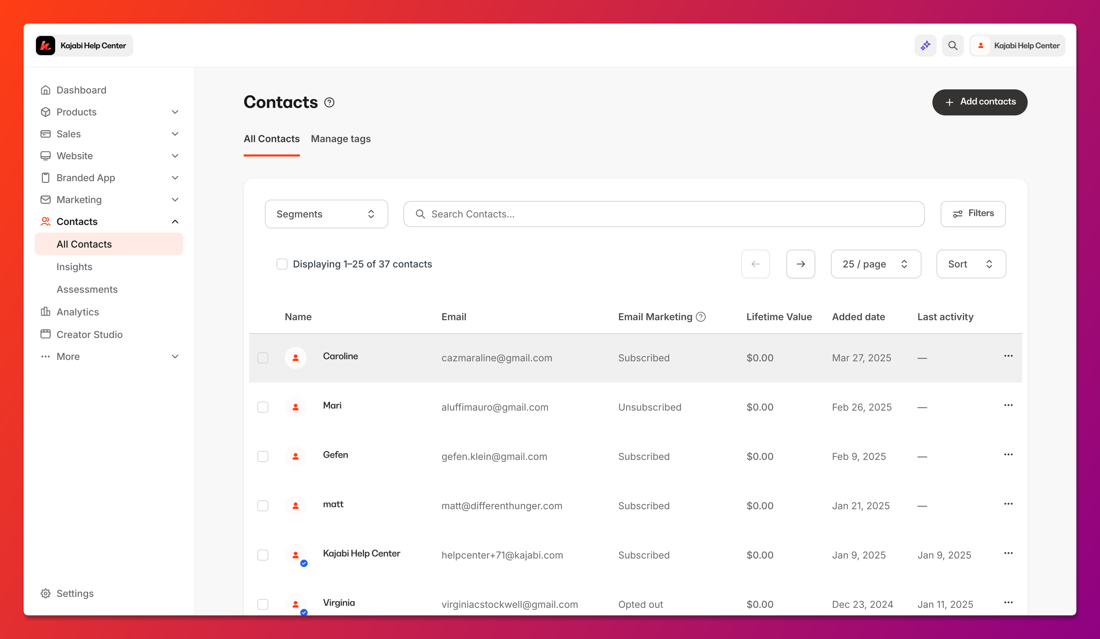Open Dashboard in the sidebar
This screenshot has height=639, width=1100.
coord(81,90)
